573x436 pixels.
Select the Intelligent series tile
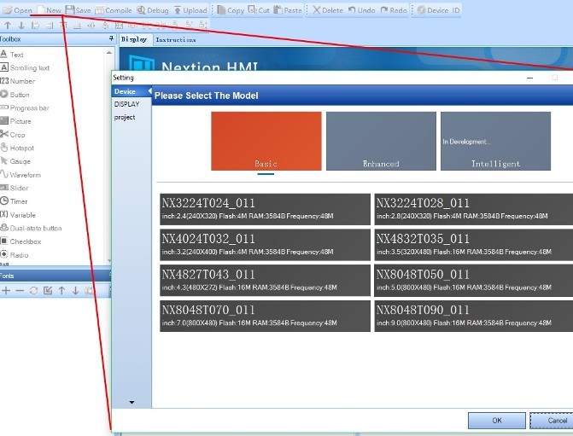coord(495,141)
